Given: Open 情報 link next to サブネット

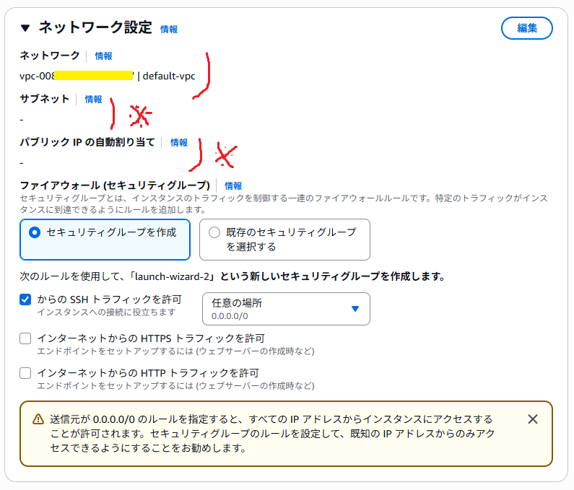Looking at the screenshot, I should click(x=93, y=99).
